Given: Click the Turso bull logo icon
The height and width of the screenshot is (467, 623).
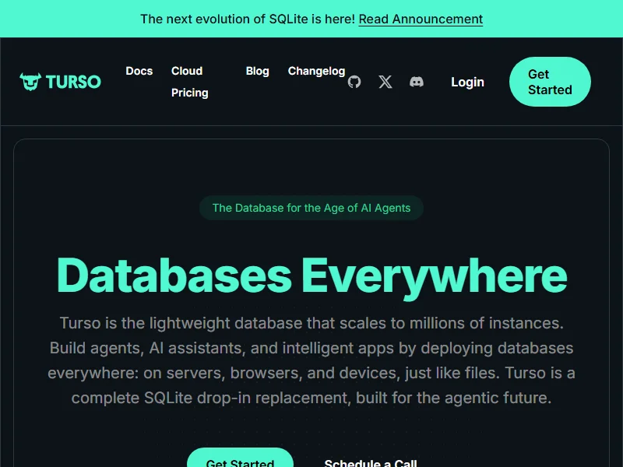Looking at the screenshot, I should (x=30, y=82).
